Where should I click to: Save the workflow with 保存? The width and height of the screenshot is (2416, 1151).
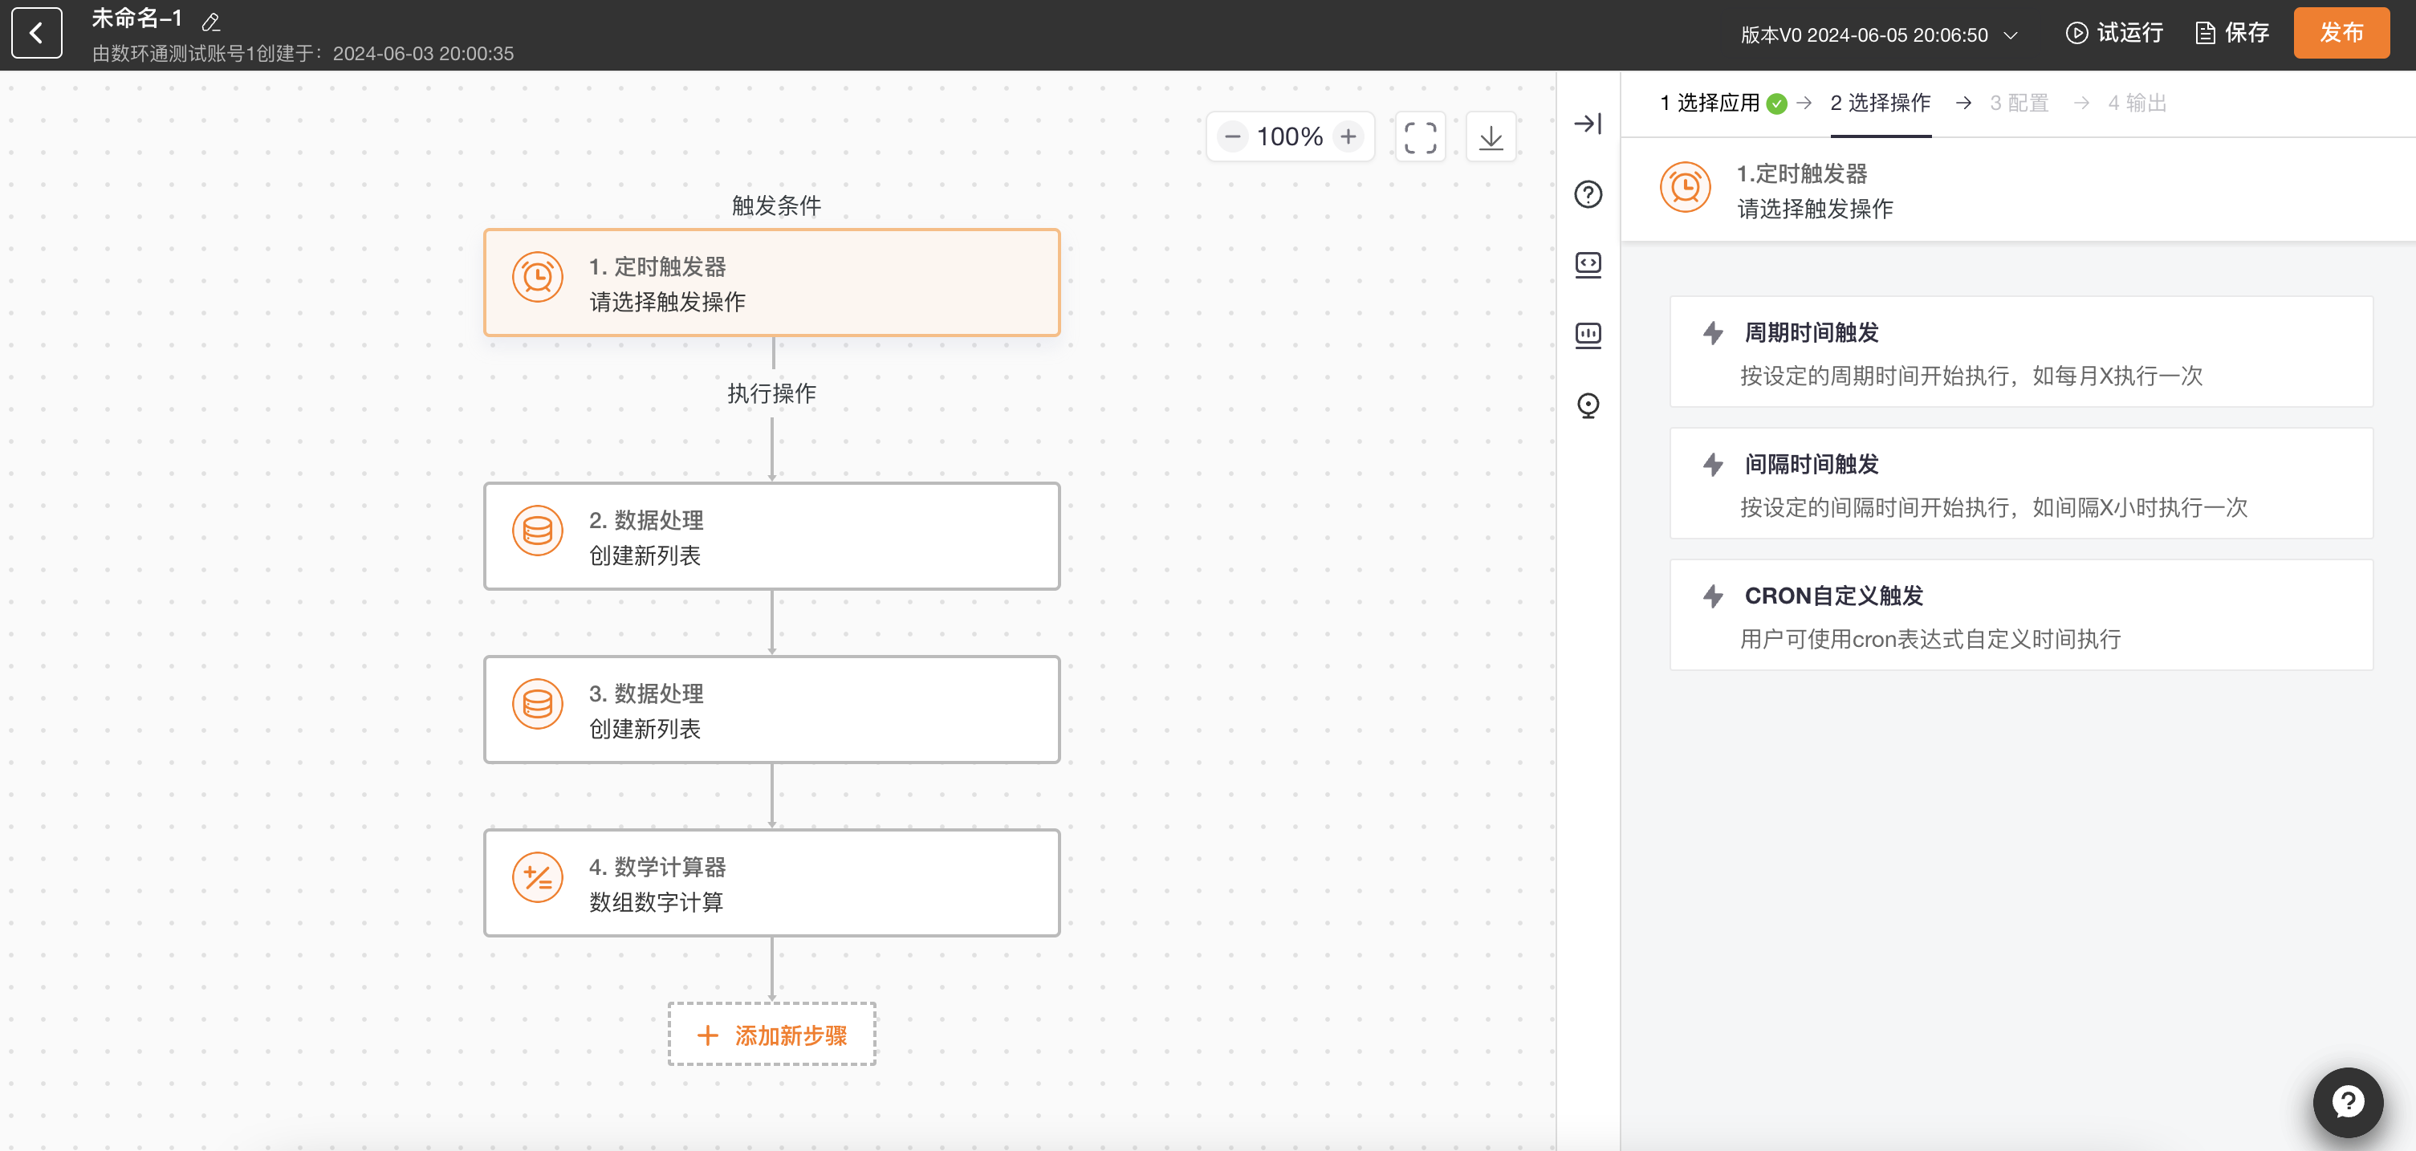(2231, 33)
